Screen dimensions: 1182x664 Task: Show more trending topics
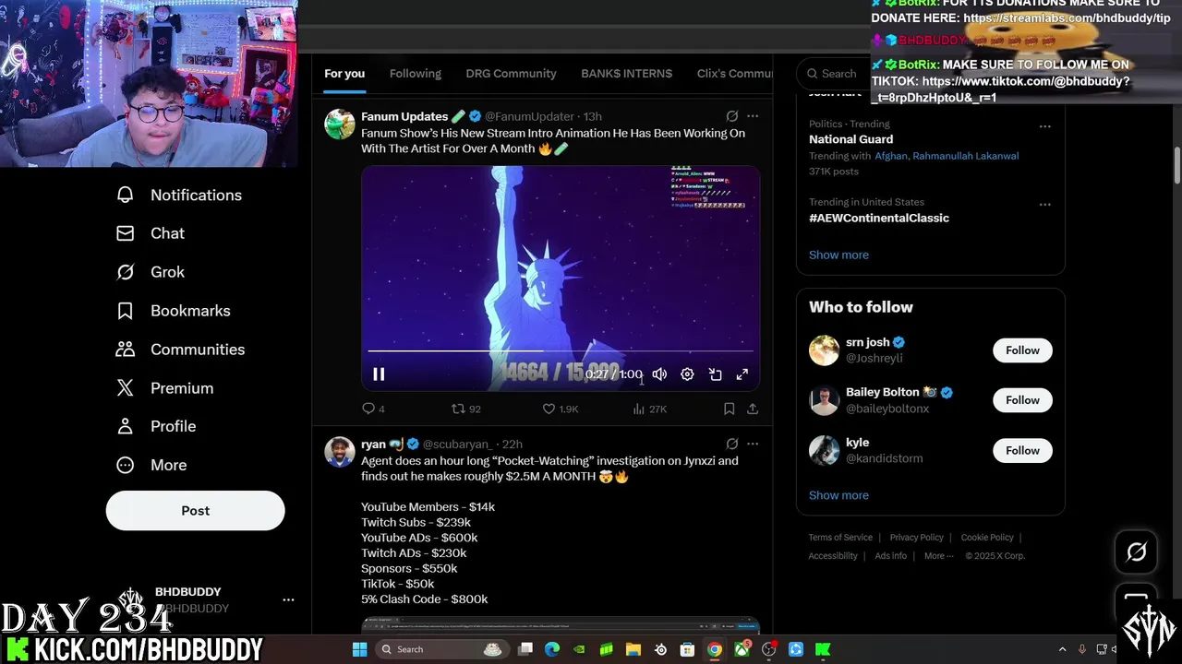point(838,255)
